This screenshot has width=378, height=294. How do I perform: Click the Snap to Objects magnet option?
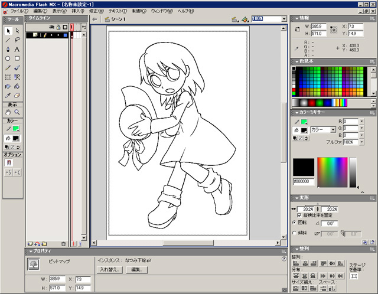9,163
